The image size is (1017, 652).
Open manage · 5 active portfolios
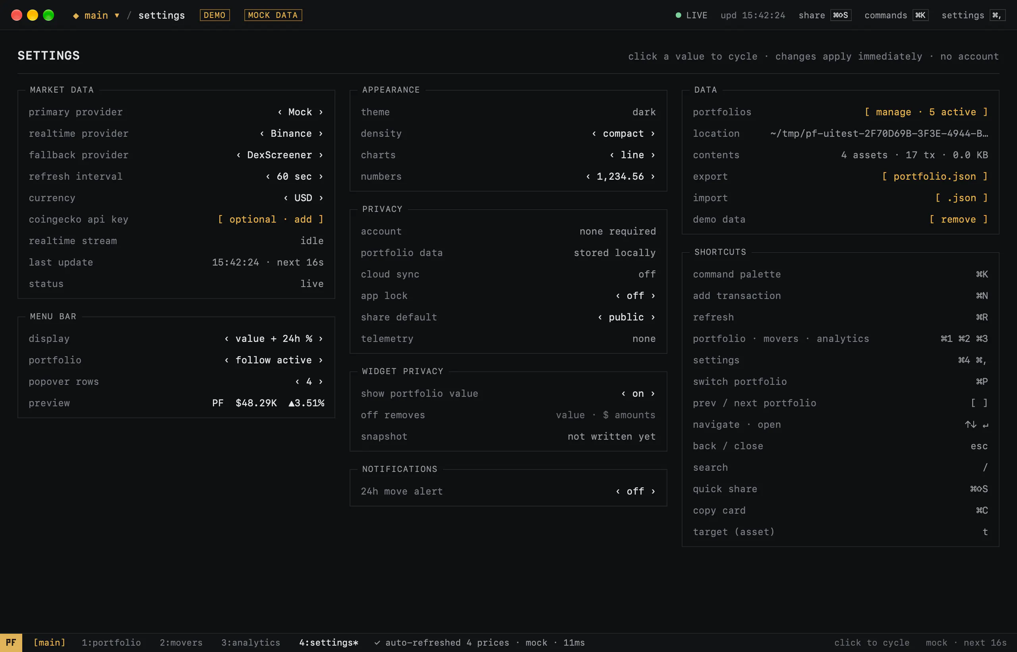click(x=926, y=112)
